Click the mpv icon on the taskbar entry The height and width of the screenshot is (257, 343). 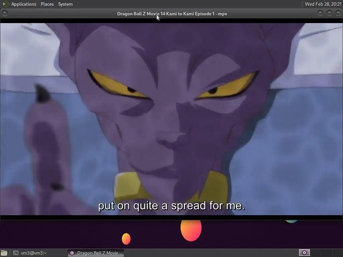tap(72, 253)
